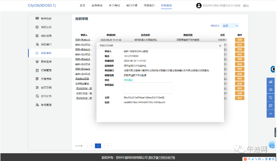
Task: Click the 秘钥审核 page heading
Action: click(81, 19)
